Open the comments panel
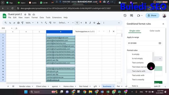Viewport: 169px width, 95px height. click(x=132, y=16)
